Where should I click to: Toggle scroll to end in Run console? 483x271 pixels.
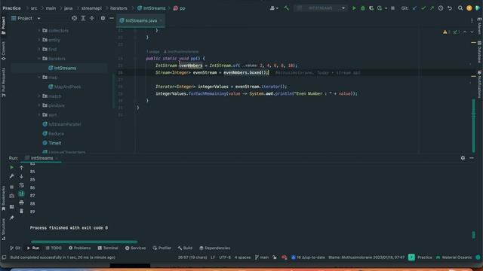(x=21, y=193)
